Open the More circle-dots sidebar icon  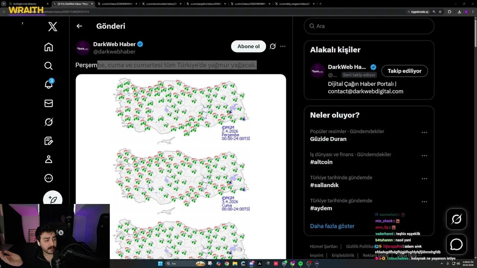48,178
